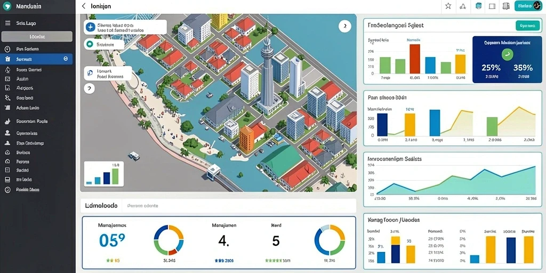Click the grey search field in sidebar
The width and height of the screenshot is (546, 273).
pyautogui.click(x=37, y=37)
